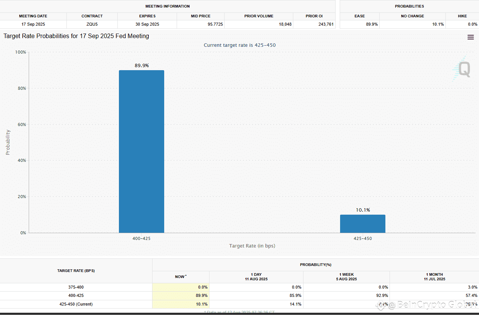Click 'Current target rate is 425-450' subtitle
Viewport: 479px width, 315px height.
point(240,45)
